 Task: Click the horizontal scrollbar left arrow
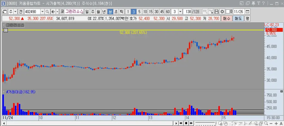point(3,123)
